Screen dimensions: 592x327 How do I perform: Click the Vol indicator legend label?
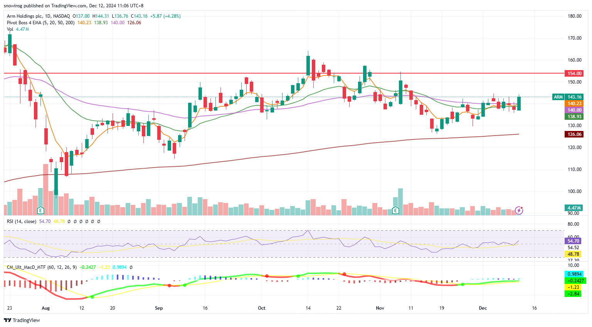pos(10,29)
